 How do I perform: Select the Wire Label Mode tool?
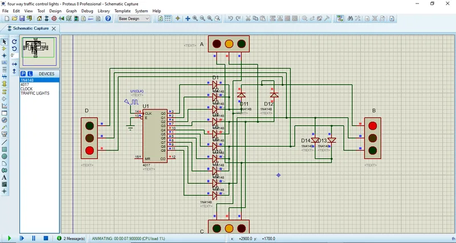4,63
